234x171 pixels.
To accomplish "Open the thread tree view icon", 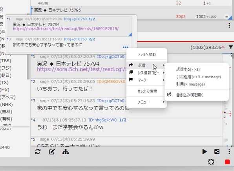I will (x=66, y=152).
